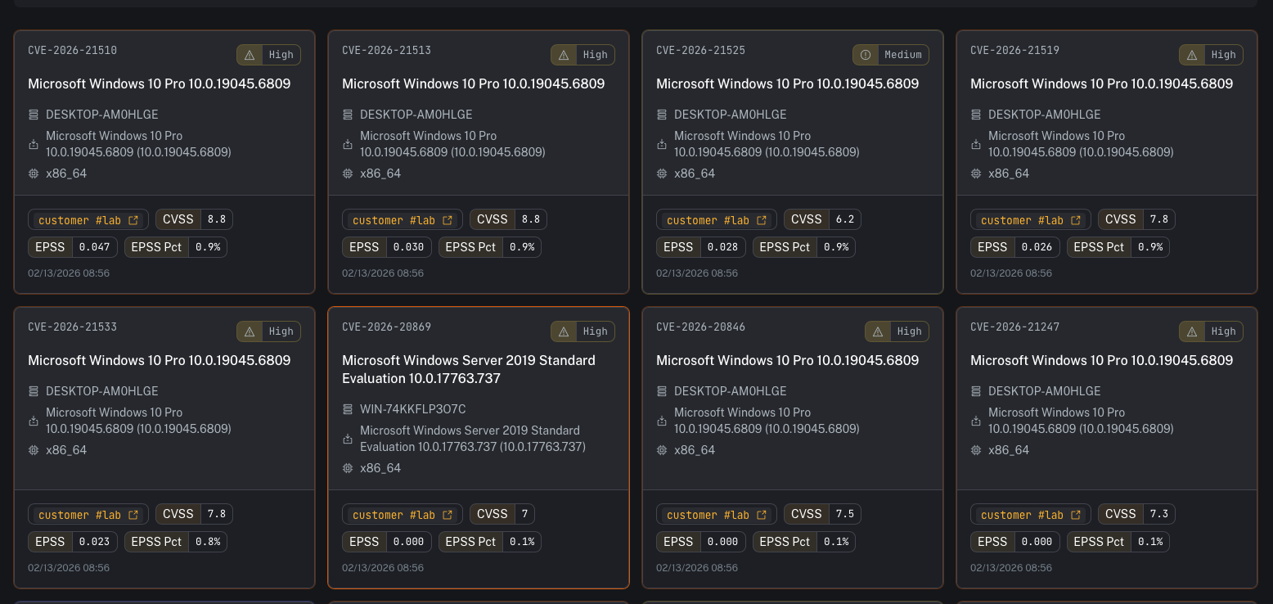Click the EPSS 0.047 value badge
The width and height of the screenshot is (1273, 604).
pos(73,247)
